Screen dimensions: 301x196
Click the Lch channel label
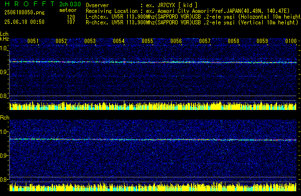pos(4,34)
